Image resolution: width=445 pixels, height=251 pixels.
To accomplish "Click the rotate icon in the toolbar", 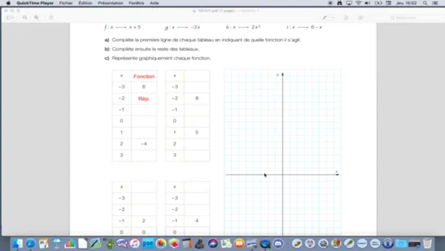I will pos(346,18).
